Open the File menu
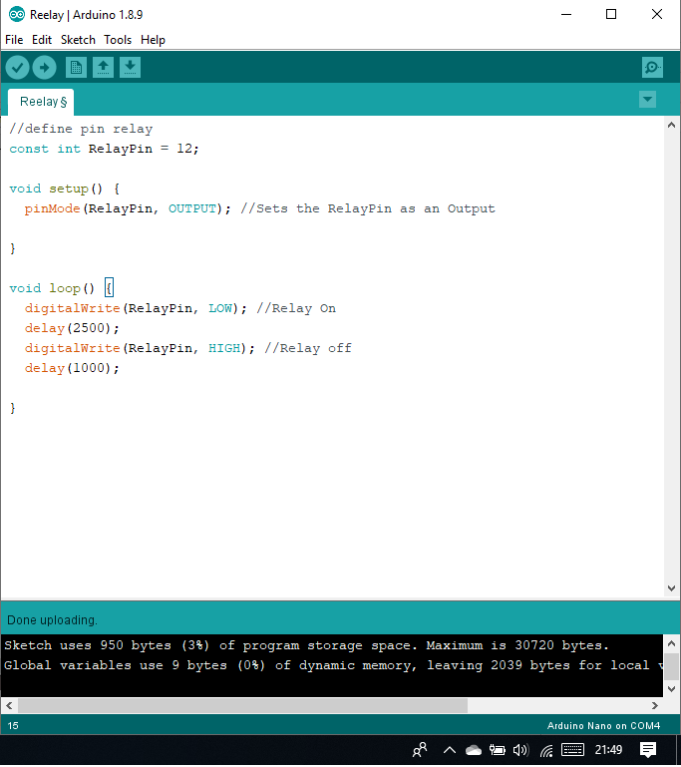 click(14, 40)
